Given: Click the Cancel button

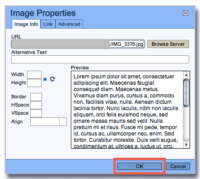Looking at the screenshot, I should (178, 166).
